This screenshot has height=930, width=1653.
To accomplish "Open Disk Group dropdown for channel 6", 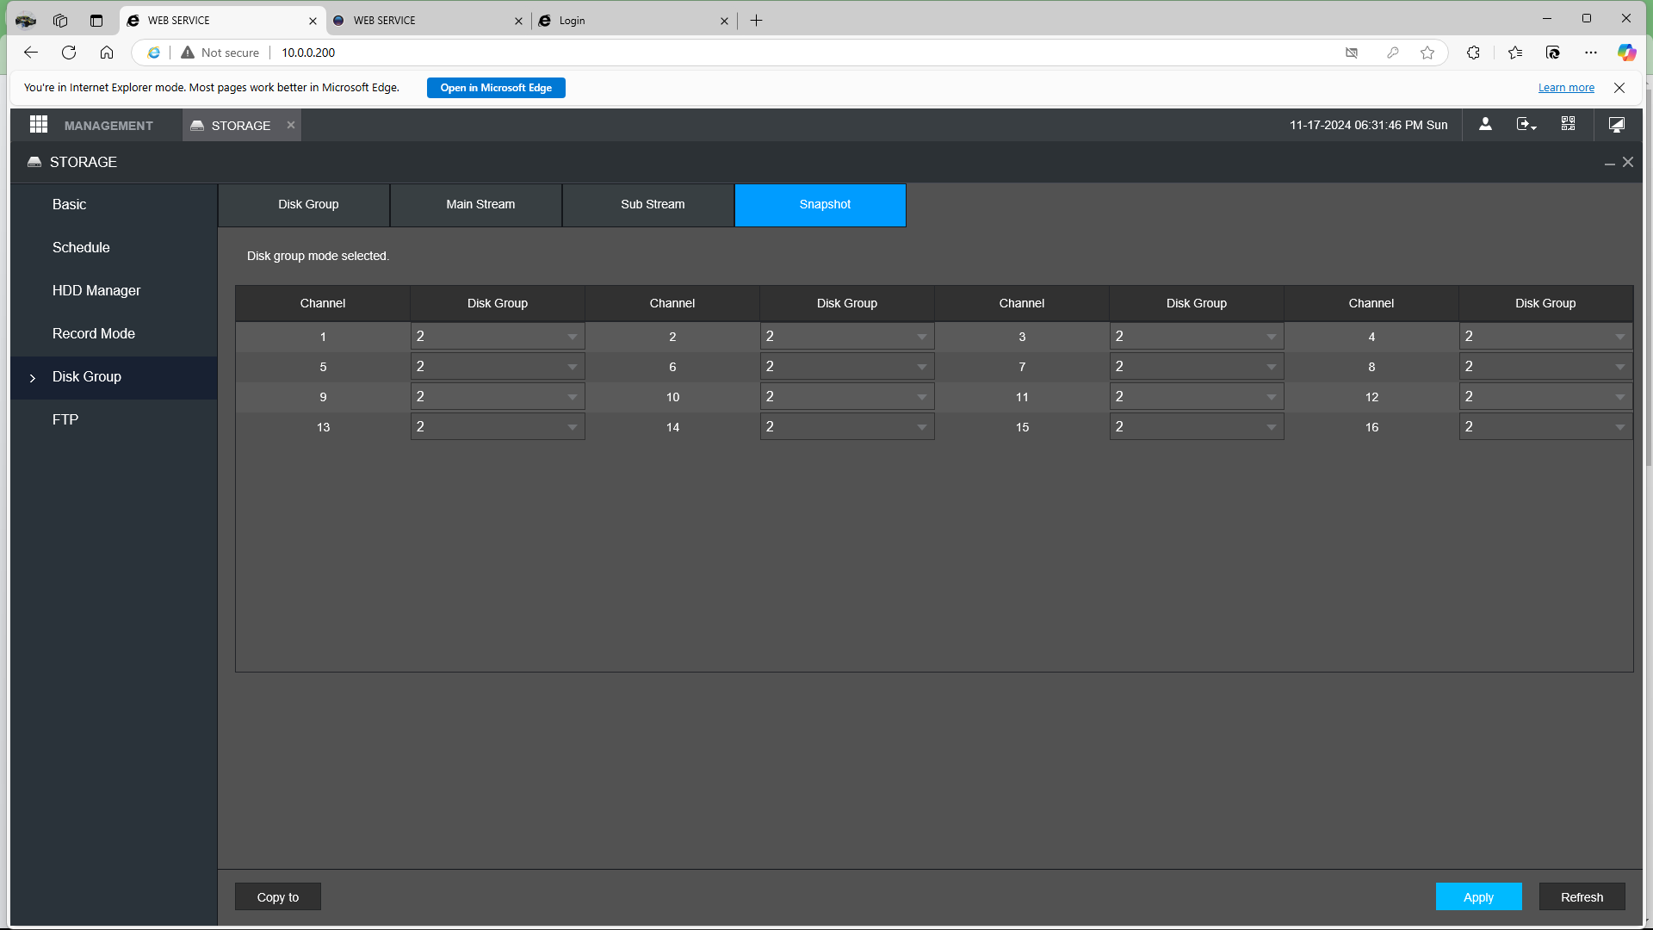I will [x=847, y=367].
